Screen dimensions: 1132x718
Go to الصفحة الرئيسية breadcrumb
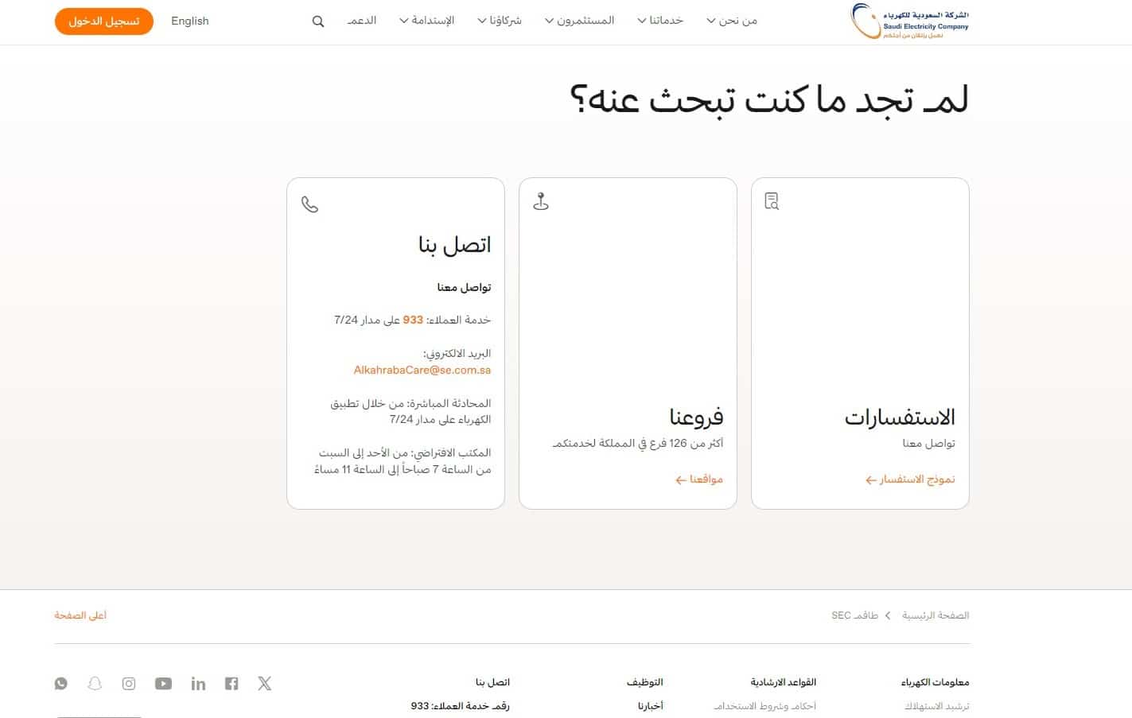(936, 615)
